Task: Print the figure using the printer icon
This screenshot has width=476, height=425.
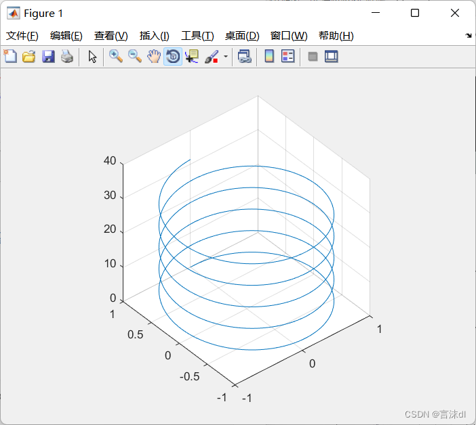Action: tap(66, 57)
